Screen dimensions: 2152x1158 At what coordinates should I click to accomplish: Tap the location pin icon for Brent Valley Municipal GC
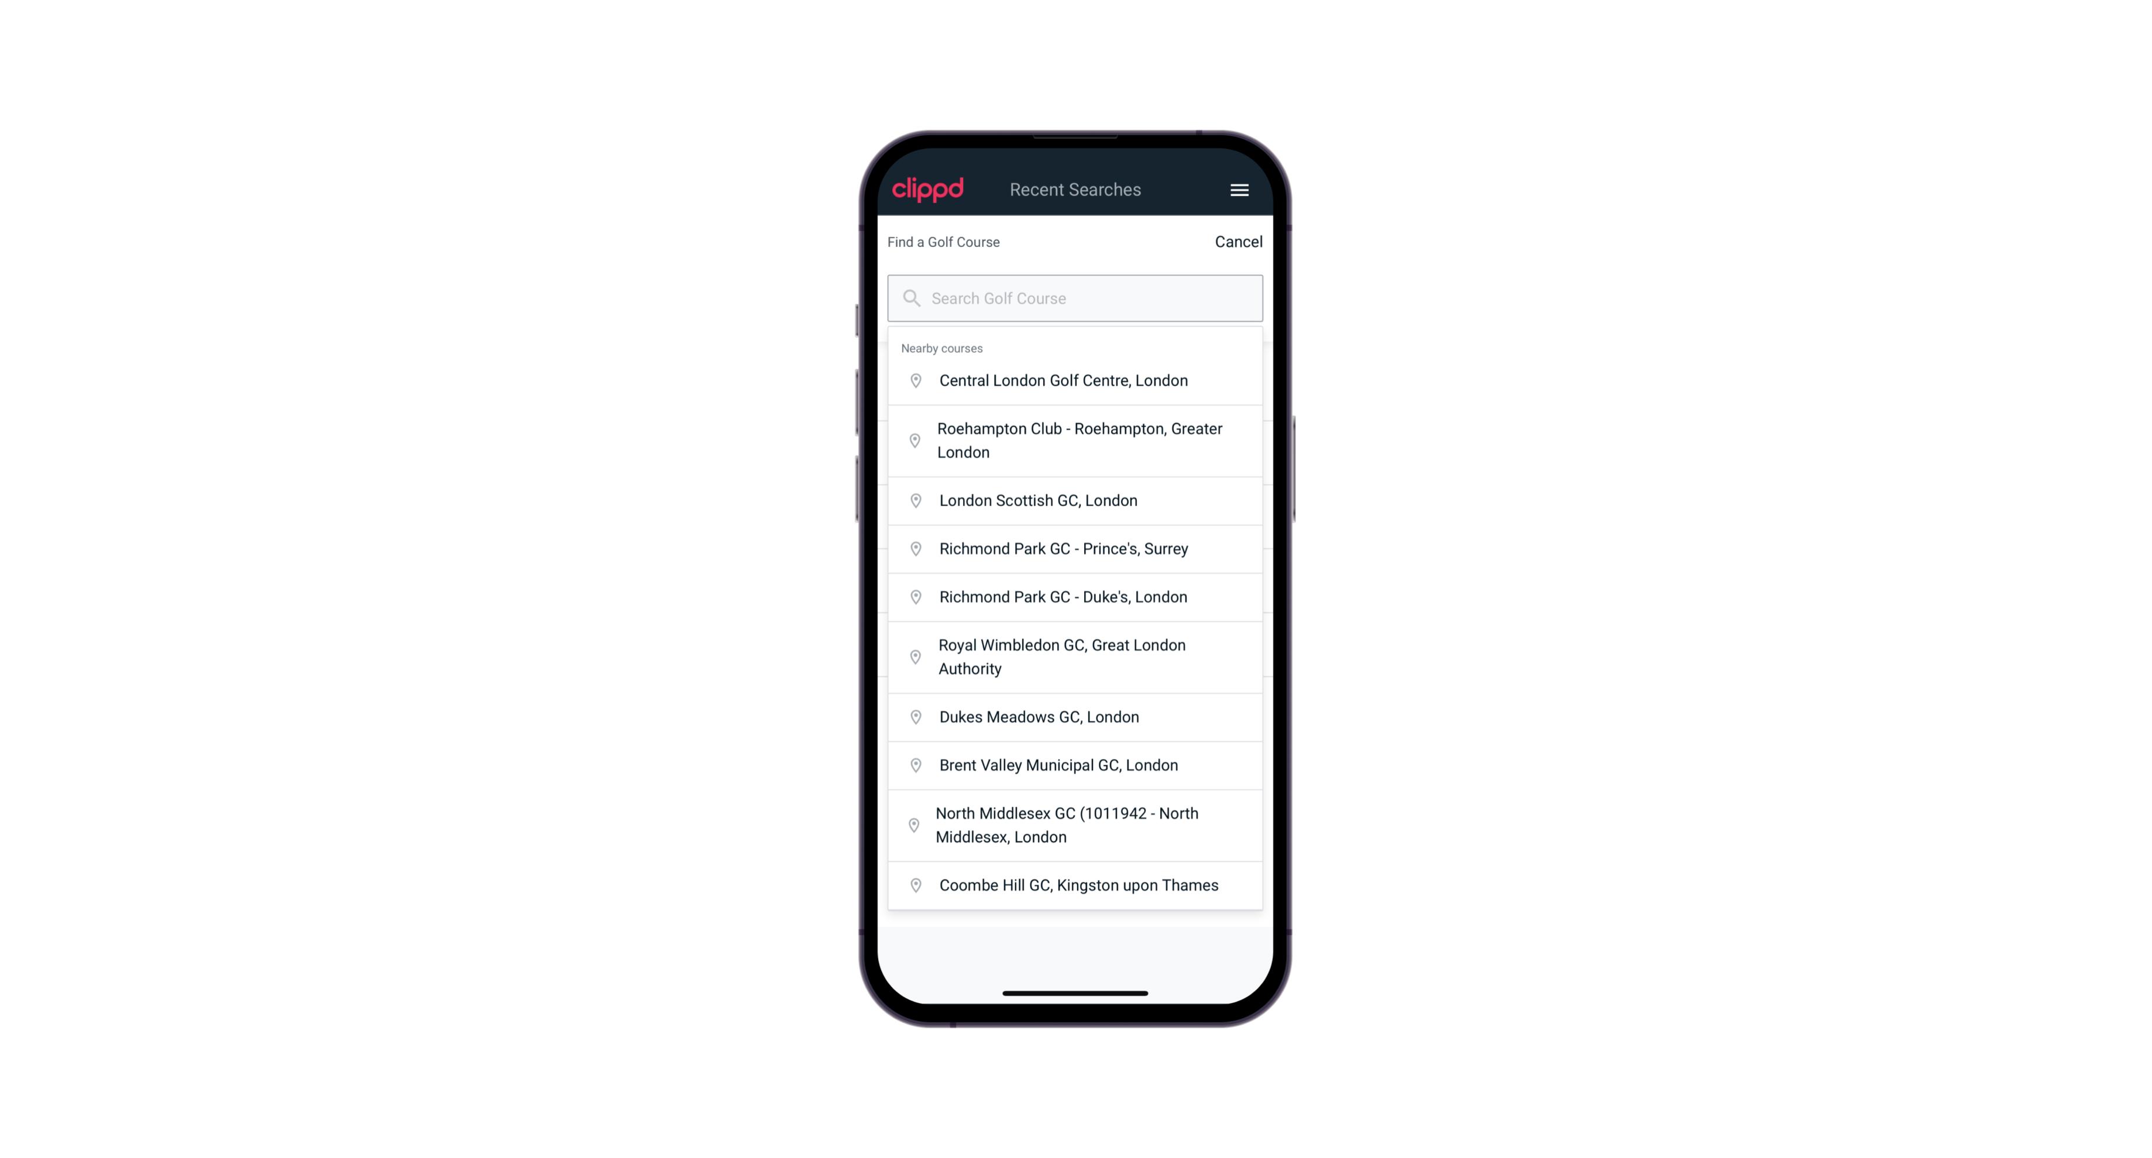coord(912,764)
